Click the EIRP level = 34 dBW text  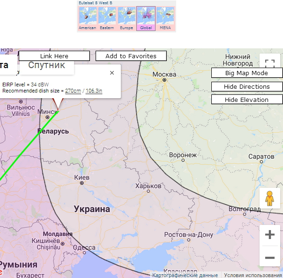point(25,85)
